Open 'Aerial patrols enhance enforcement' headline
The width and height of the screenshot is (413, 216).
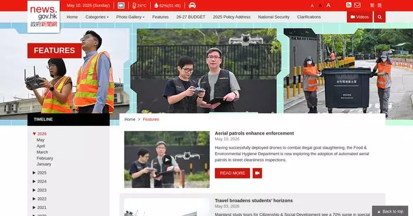click(254, 133)
